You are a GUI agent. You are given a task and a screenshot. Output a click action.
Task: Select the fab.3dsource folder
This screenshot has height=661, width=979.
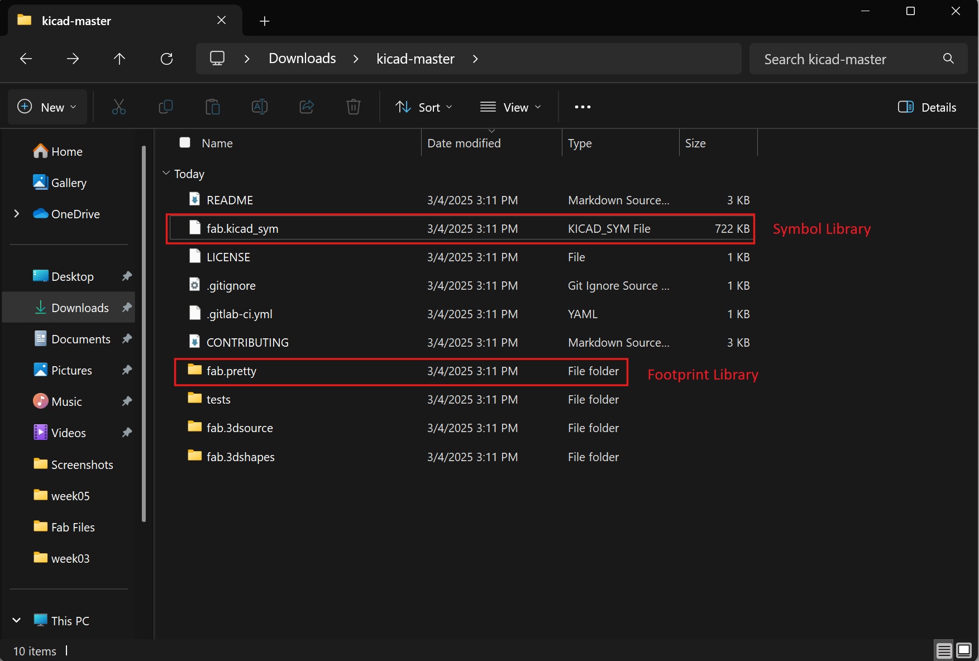[461, 428]
